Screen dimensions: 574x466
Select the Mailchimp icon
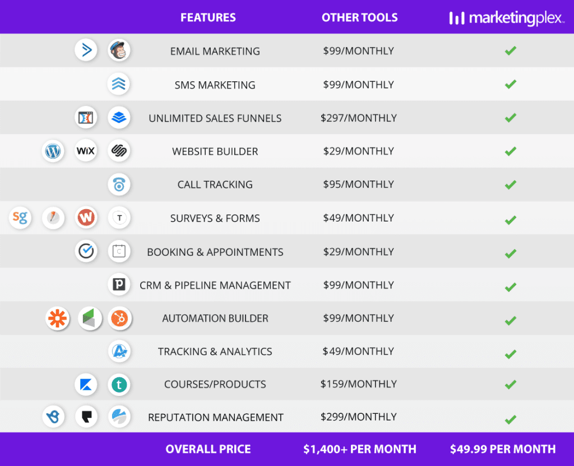tap(119, 50)
